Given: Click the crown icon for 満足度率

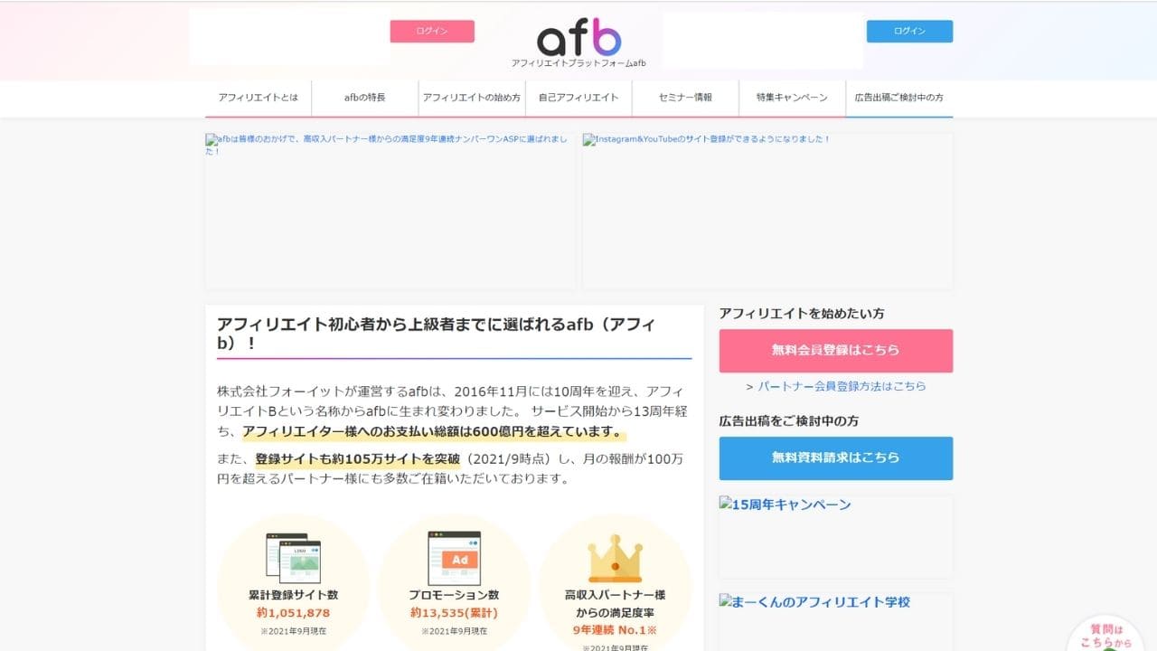Looking at the screenshot, I should [x=615, y=558].
